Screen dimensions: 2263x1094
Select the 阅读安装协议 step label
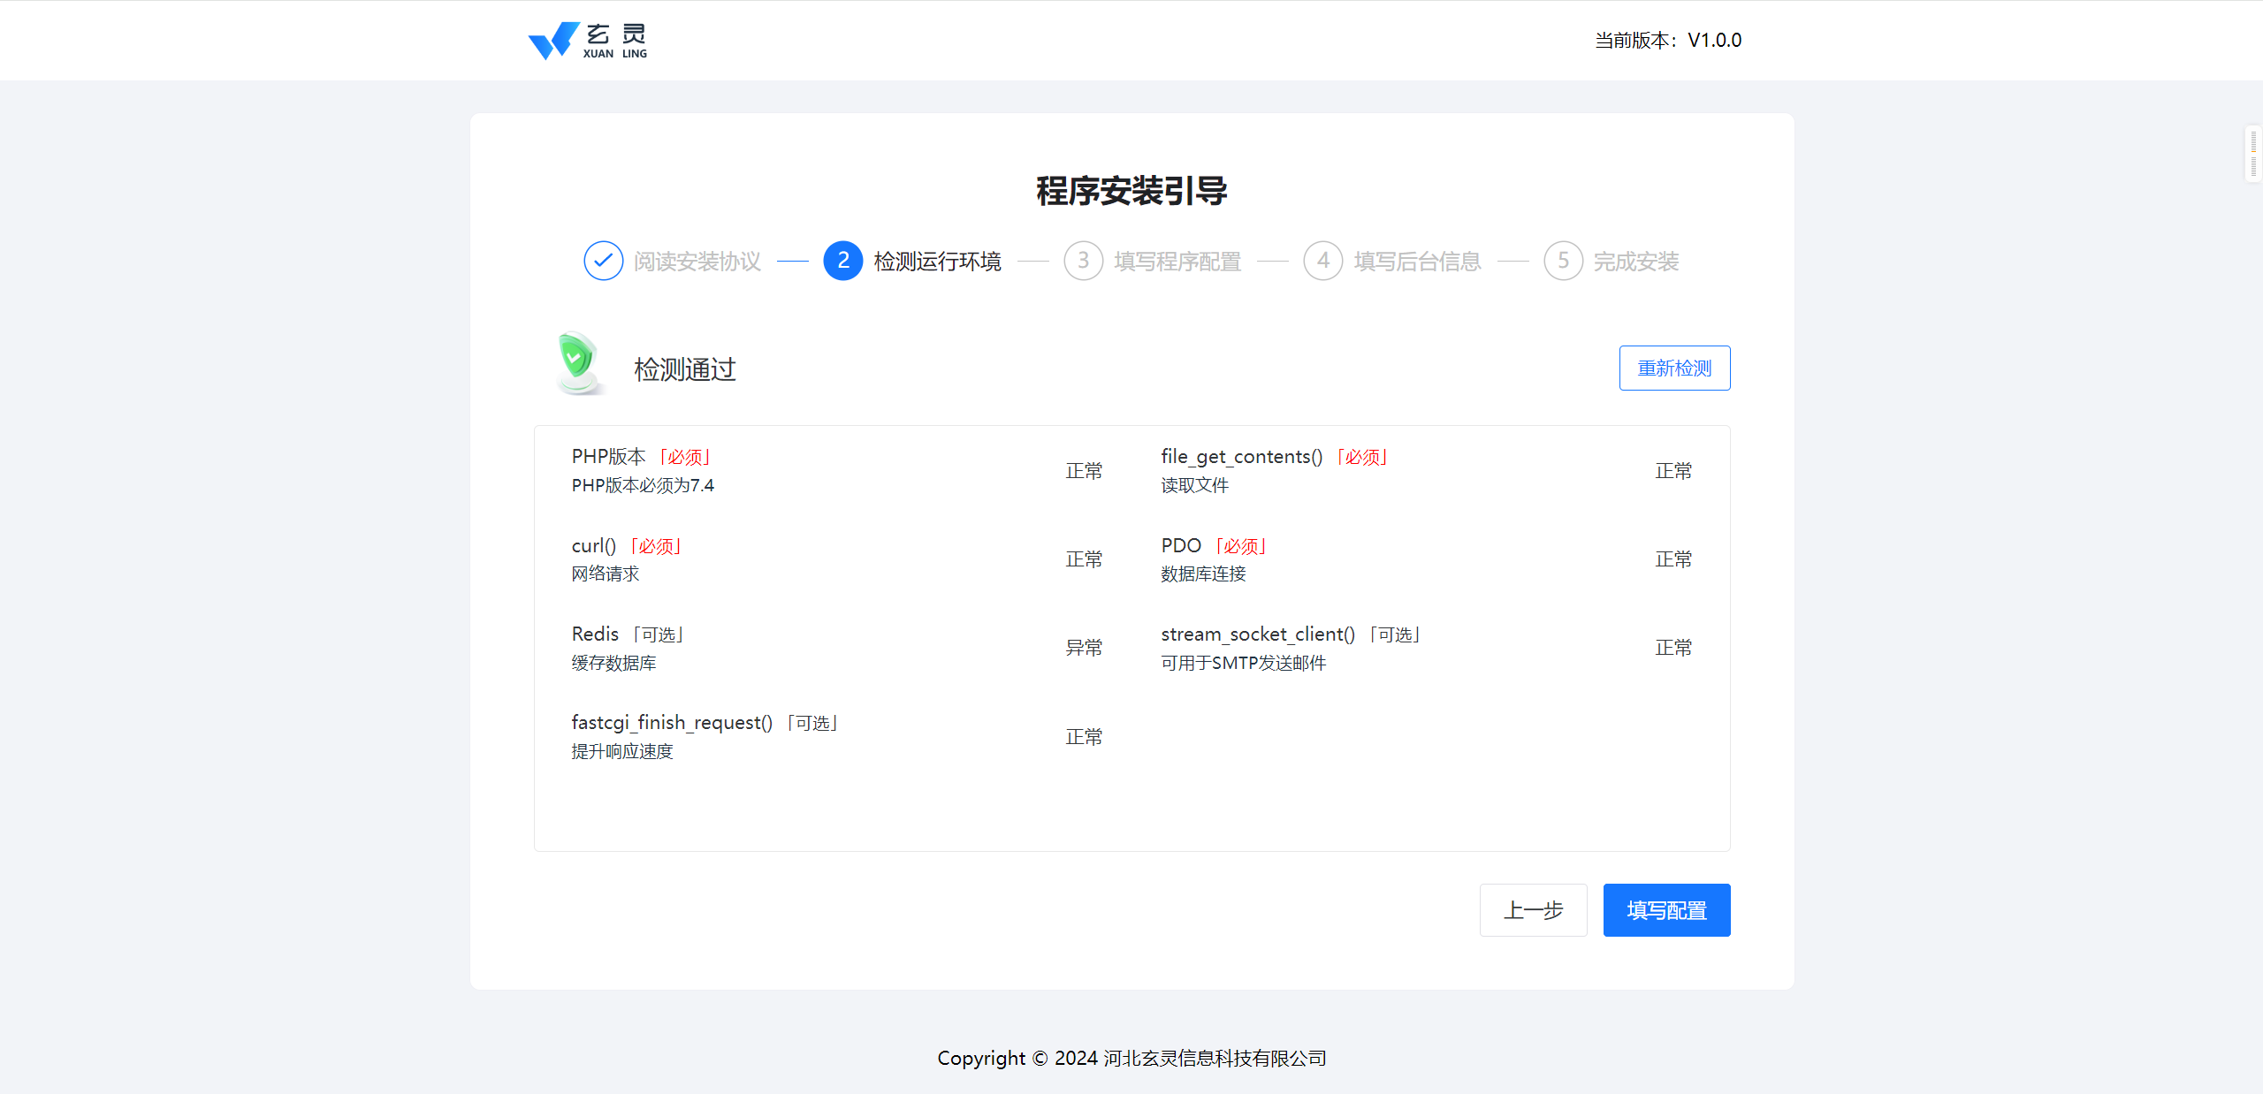coord(697,262)
